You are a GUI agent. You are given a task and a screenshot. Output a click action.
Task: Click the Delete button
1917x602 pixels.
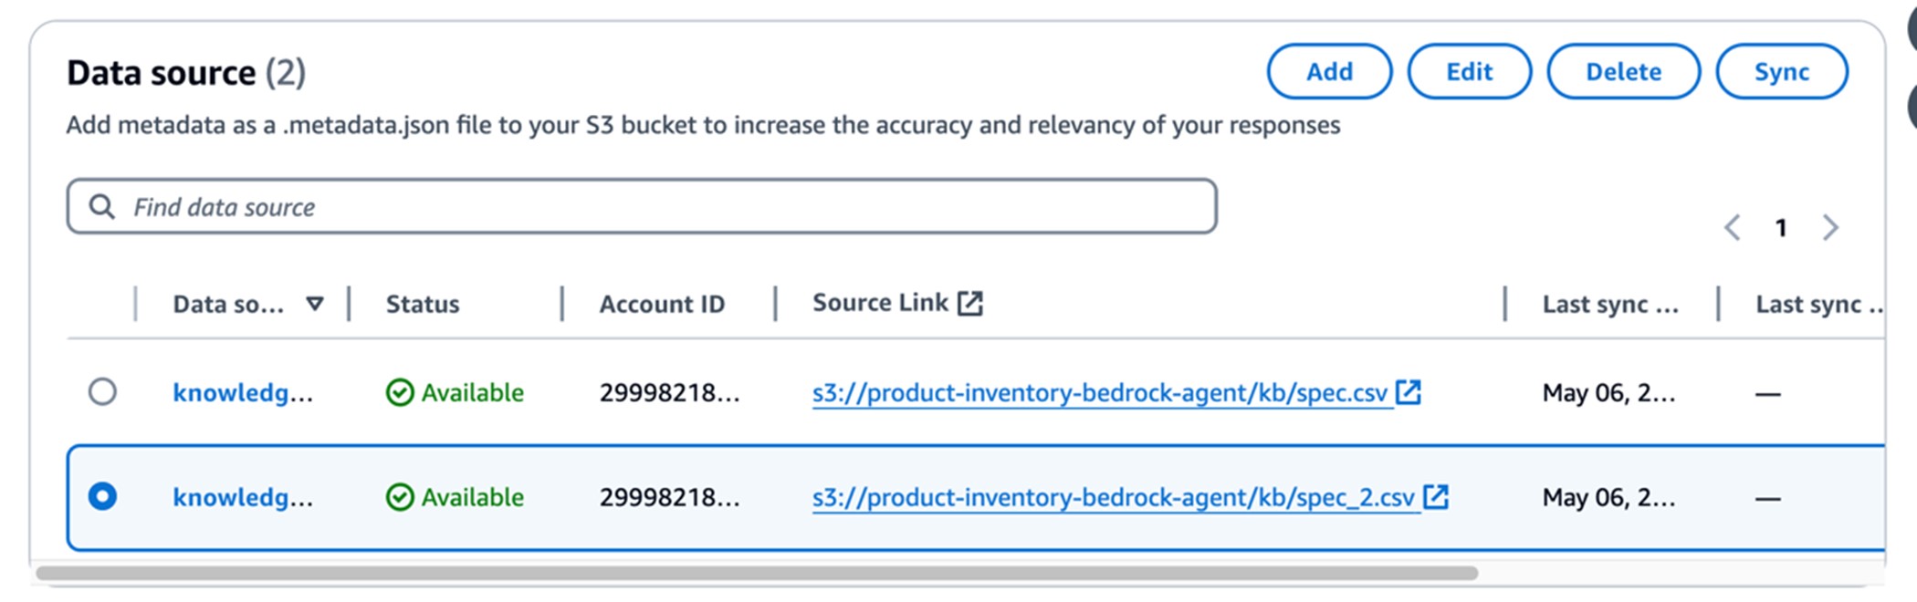[x=1623, y=71]
